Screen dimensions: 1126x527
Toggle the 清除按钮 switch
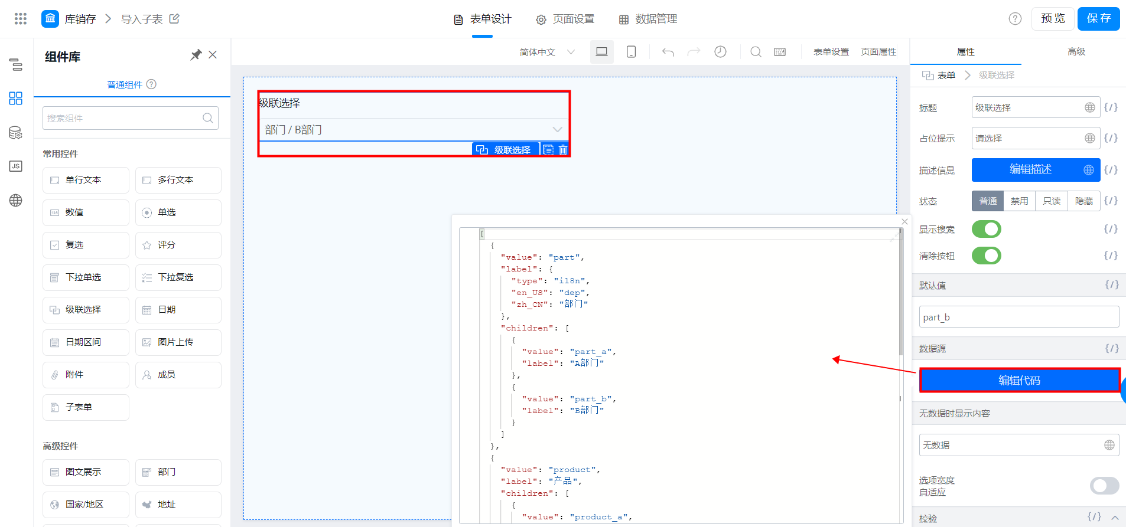pos(987,256)
